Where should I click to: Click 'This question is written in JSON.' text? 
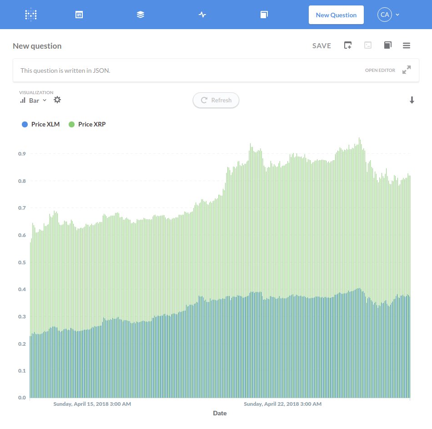[x=65, y=71]
